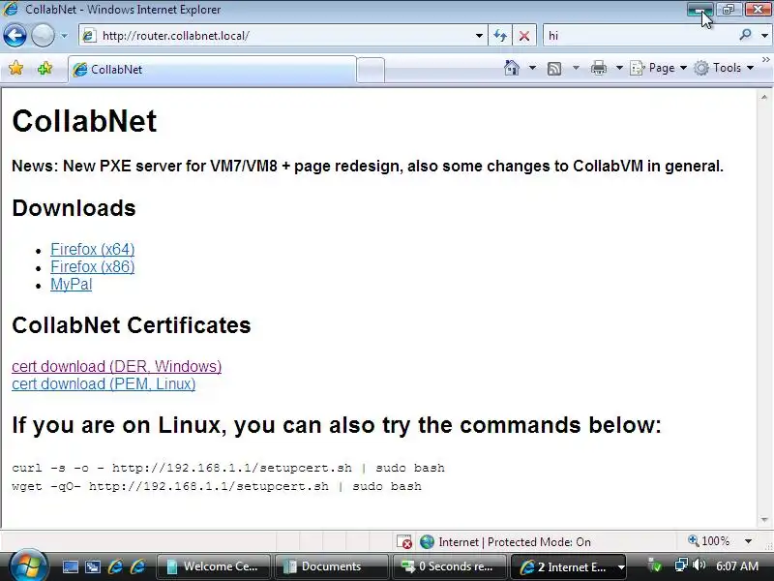
Task: Open the recent pages dropdown beside Forward
Action: [x=64, y=36]
